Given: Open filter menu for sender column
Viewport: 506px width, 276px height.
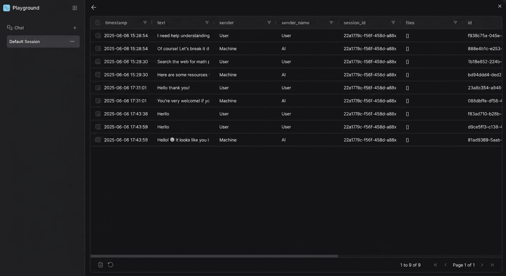Looking at the screenshot, I should click(x=269, y=23).
